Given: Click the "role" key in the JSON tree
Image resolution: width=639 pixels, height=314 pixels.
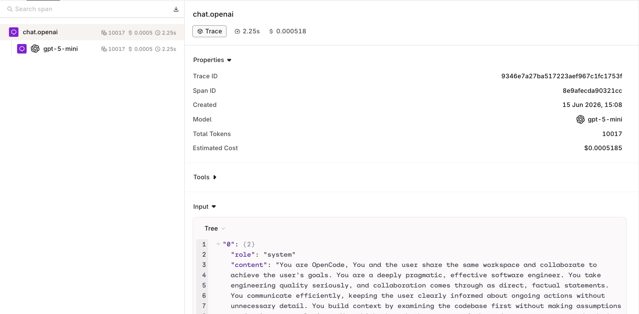Looking at the screenshot, I should point(243,255).
